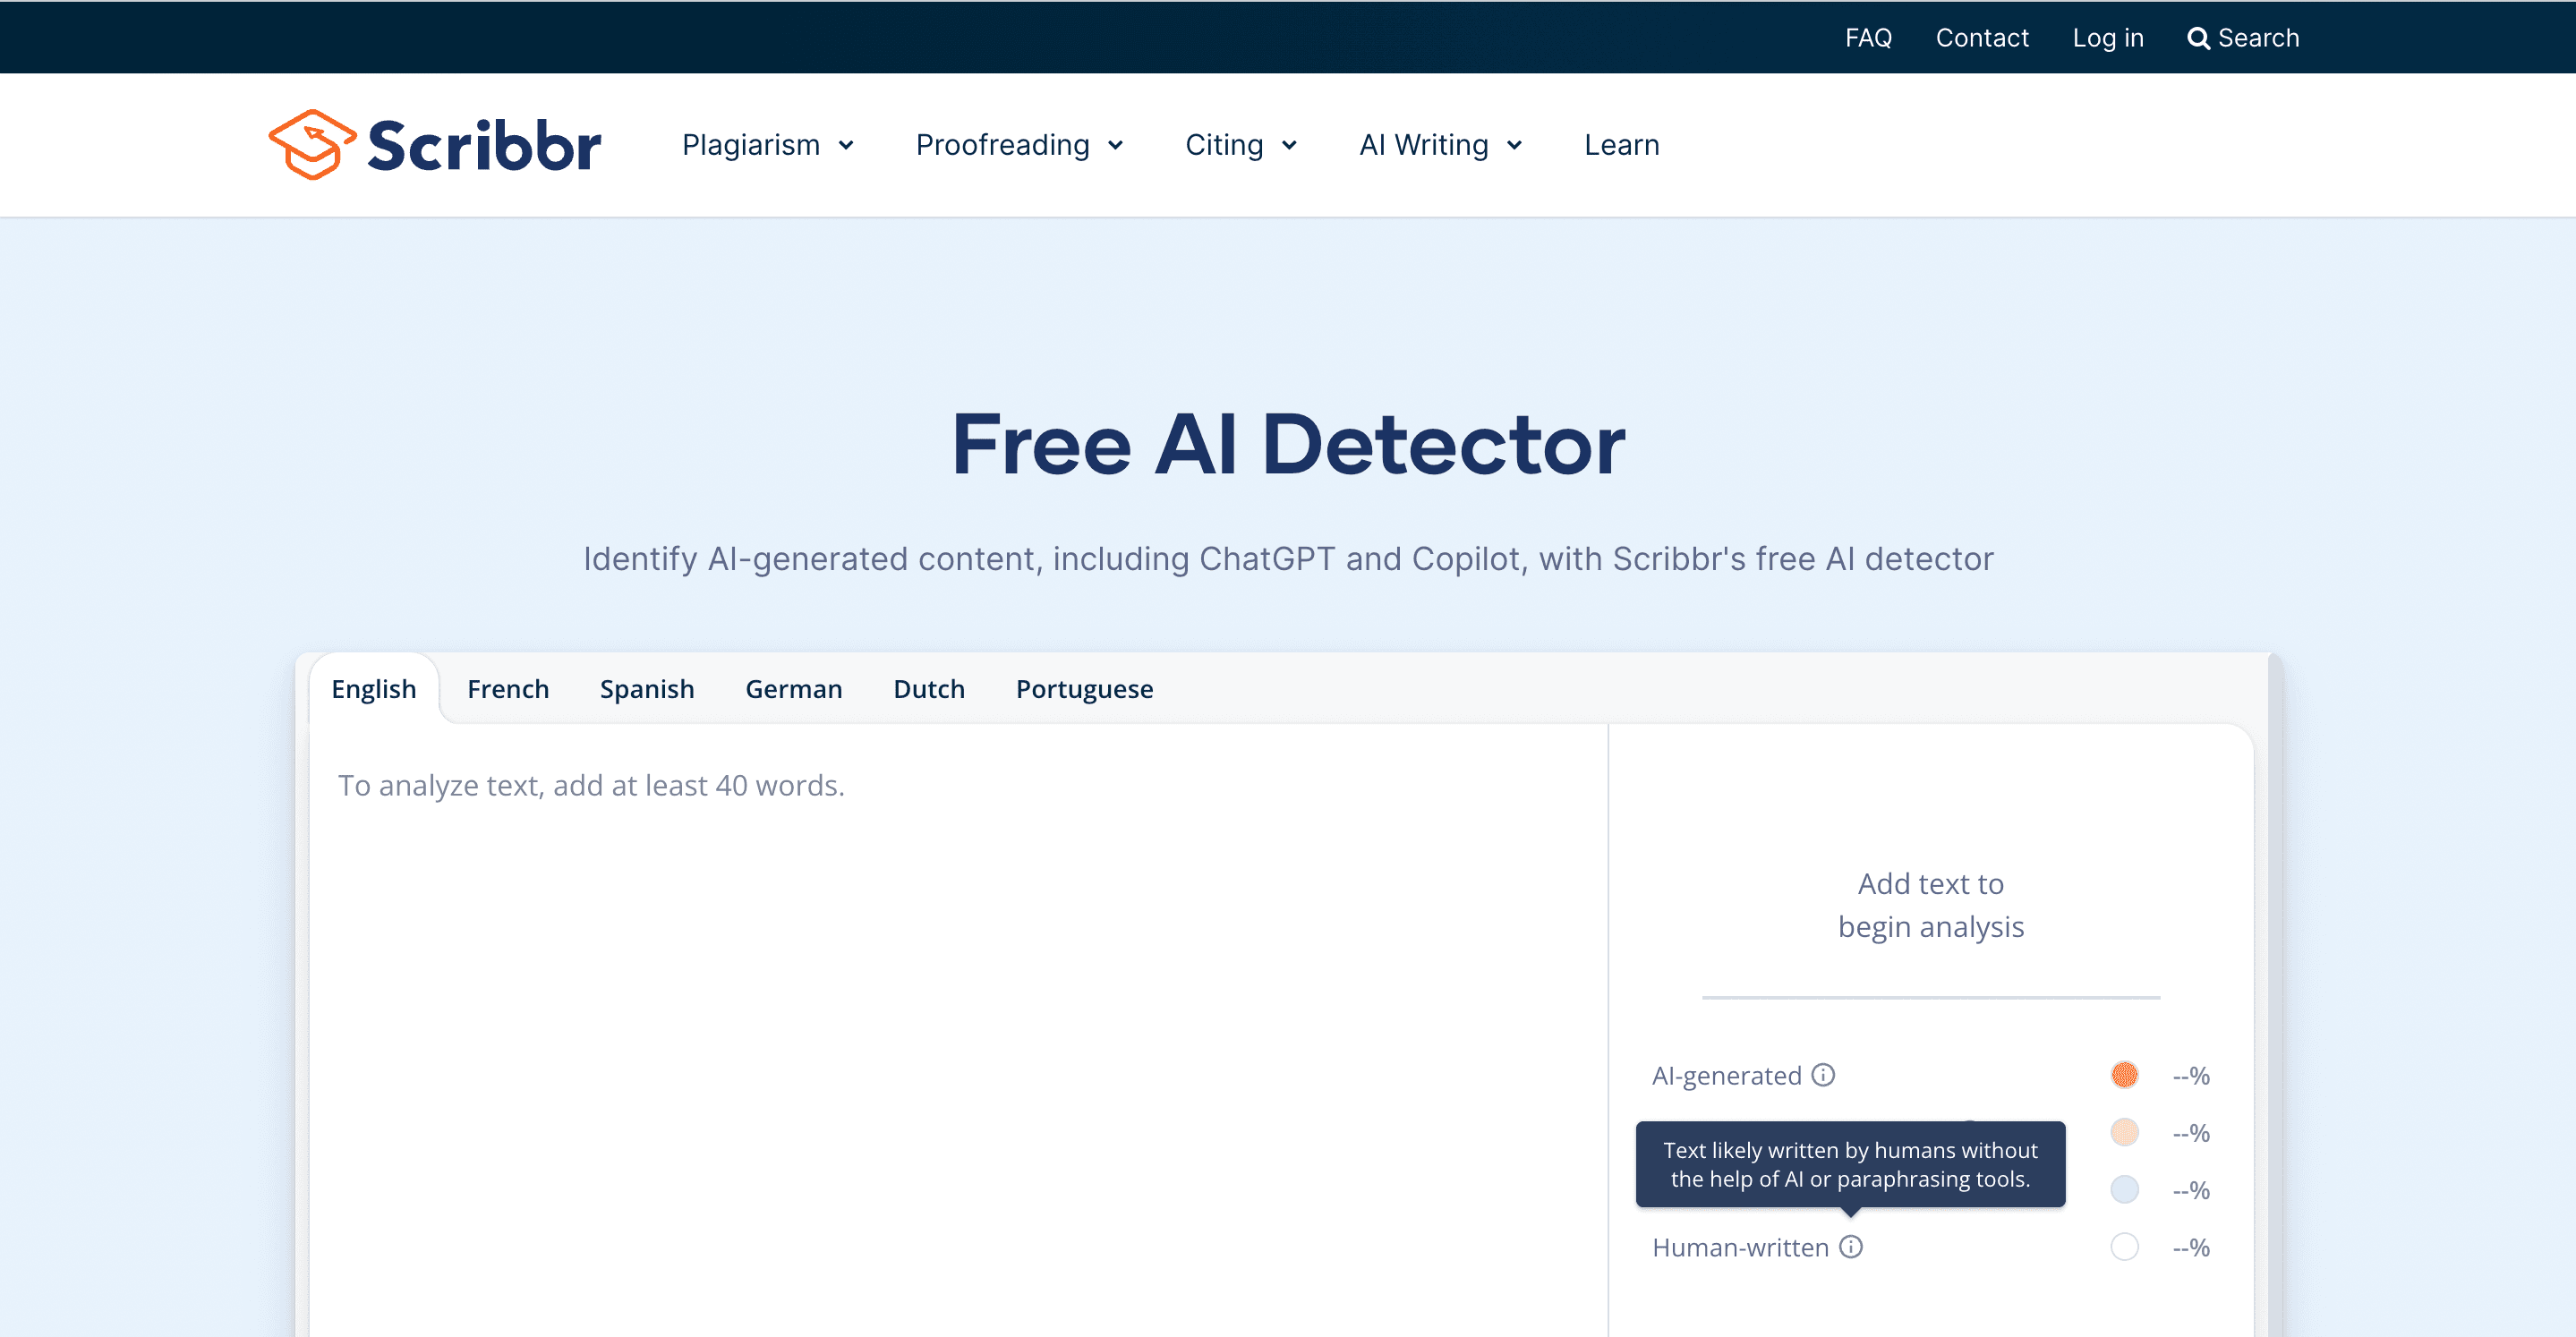Click the Scribbr wordmark text

484,146
